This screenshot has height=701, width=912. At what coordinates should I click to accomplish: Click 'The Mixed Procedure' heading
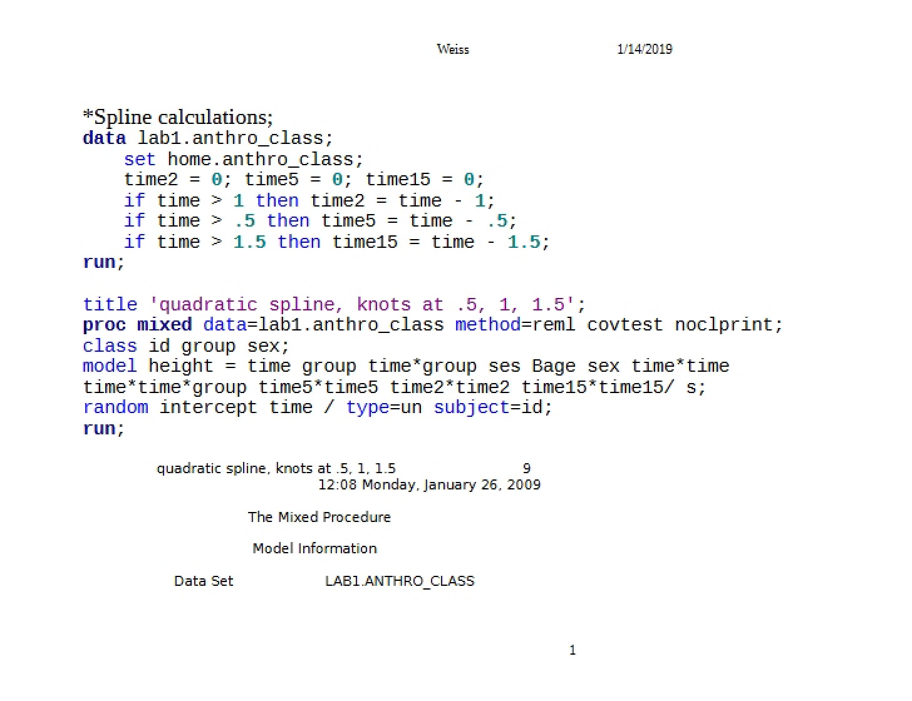(319, 517)
